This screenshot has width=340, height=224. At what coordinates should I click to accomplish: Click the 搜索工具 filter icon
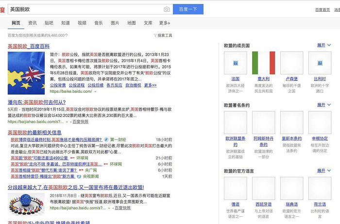[155, 35]
